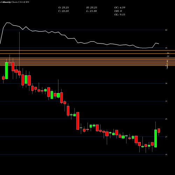This screenshot has width=175, height=175.
Task: Select the open price 'O: 23.25' value
Action: [63, 8]
